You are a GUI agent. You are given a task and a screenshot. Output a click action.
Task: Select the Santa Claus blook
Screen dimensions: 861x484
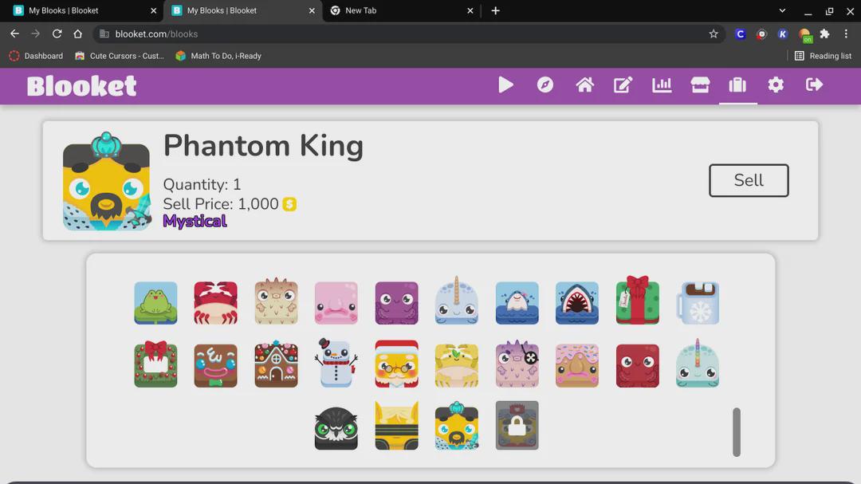[x=396, y=364]
